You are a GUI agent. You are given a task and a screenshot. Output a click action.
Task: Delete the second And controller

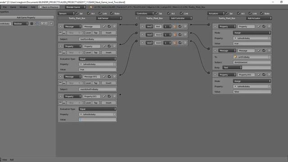pos(185,35)
